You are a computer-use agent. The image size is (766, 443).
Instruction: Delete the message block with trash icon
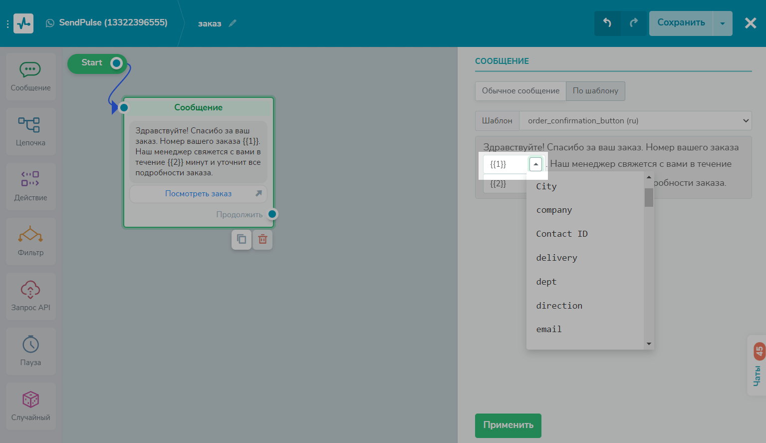[x=262, y=240]
